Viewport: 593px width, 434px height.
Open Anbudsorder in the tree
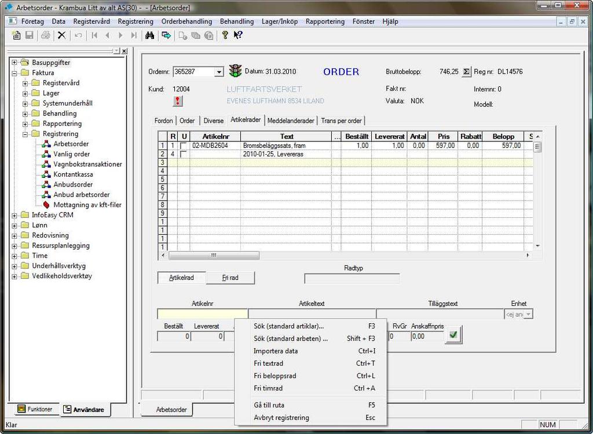(73, 185)
